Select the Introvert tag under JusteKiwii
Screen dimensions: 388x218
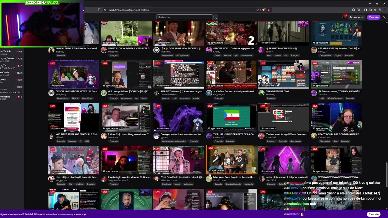[x=271, y=141]
